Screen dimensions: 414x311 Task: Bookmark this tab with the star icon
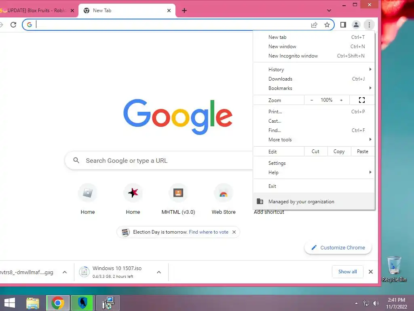coord(327,25)
